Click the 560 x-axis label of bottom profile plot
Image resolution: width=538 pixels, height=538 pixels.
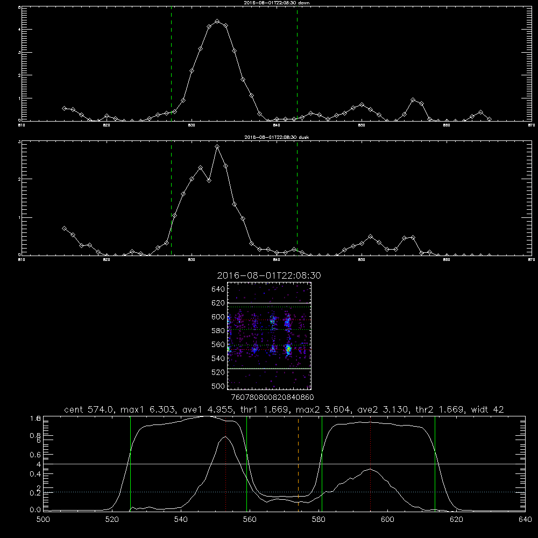click(x=250, y=520)
